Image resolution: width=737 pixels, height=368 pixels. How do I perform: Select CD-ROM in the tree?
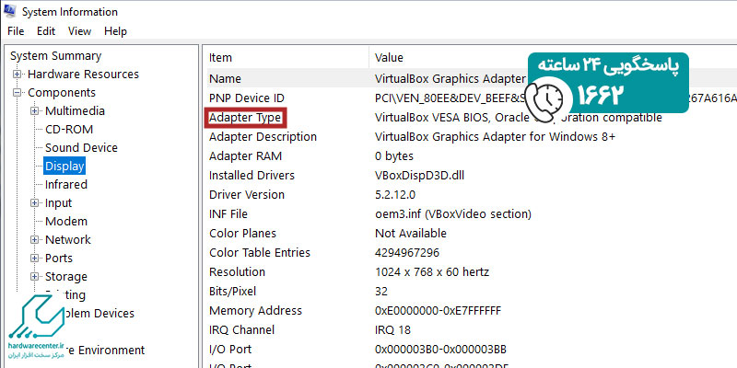69,129
